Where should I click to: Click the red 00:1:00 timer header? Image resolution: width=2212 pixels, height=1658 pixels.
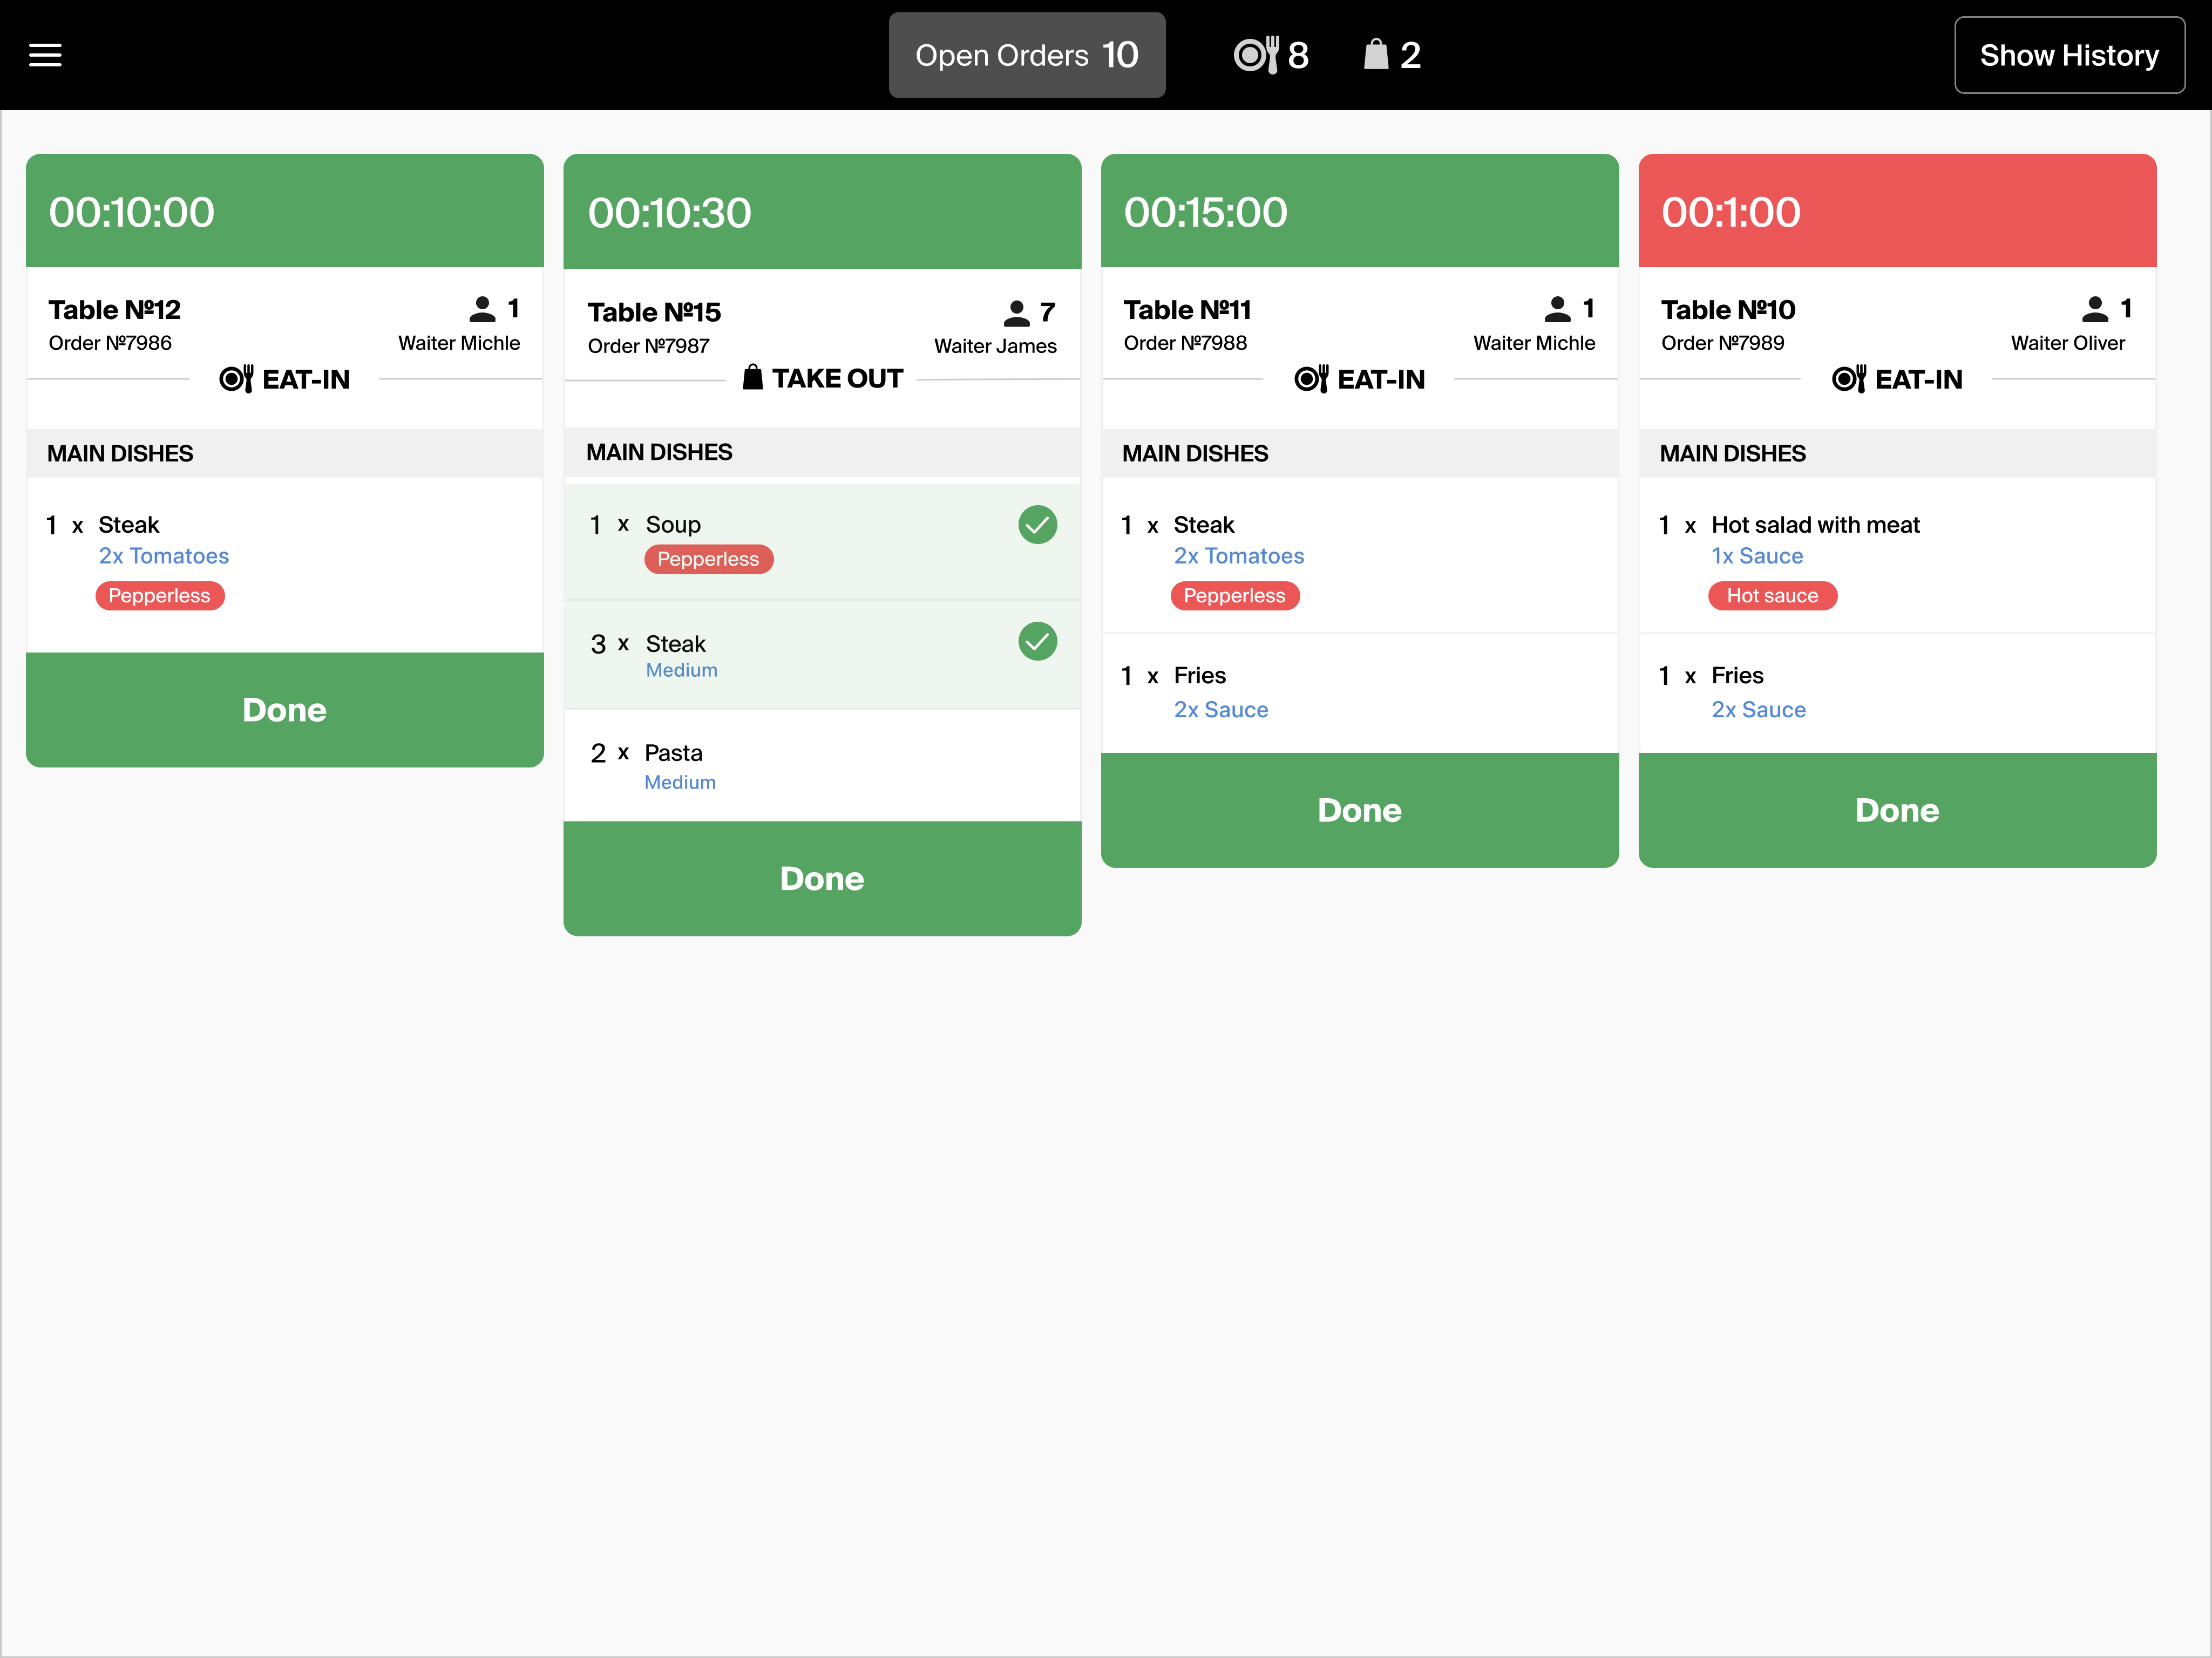(x=1897, y=211)
